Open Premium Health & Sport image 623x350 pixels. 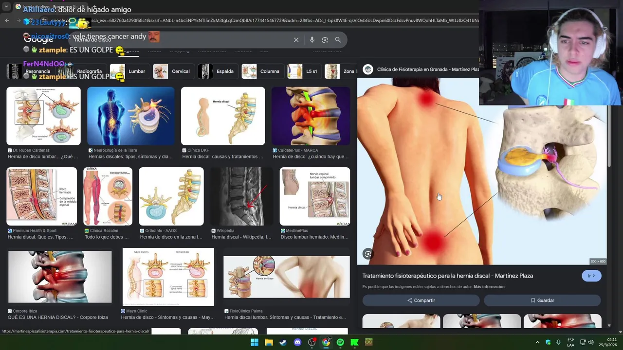(41, 196)
